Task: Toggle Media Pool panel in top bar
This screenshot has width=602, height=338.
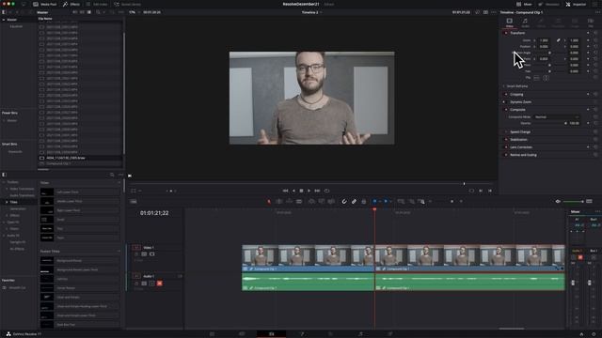Action: tap(45, 4)
